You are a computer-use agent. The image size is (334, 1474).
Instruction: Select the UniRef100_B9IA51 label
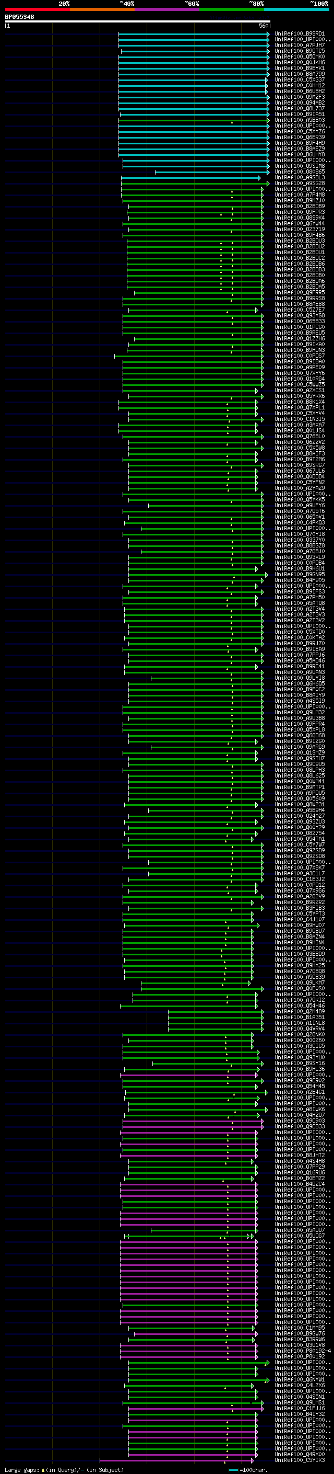coord(300,114)
